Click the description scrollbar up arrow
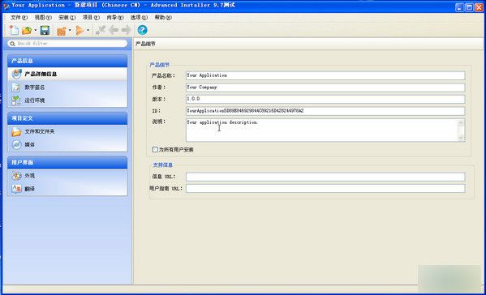The image size is (486, 295). (x=461, y=123)
